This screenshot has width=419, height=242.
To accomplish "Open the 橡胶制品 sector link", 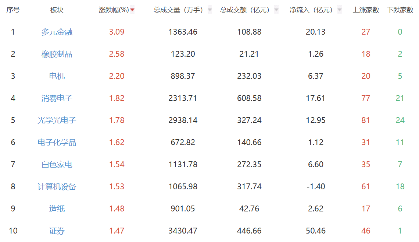I will pos(57,54).
